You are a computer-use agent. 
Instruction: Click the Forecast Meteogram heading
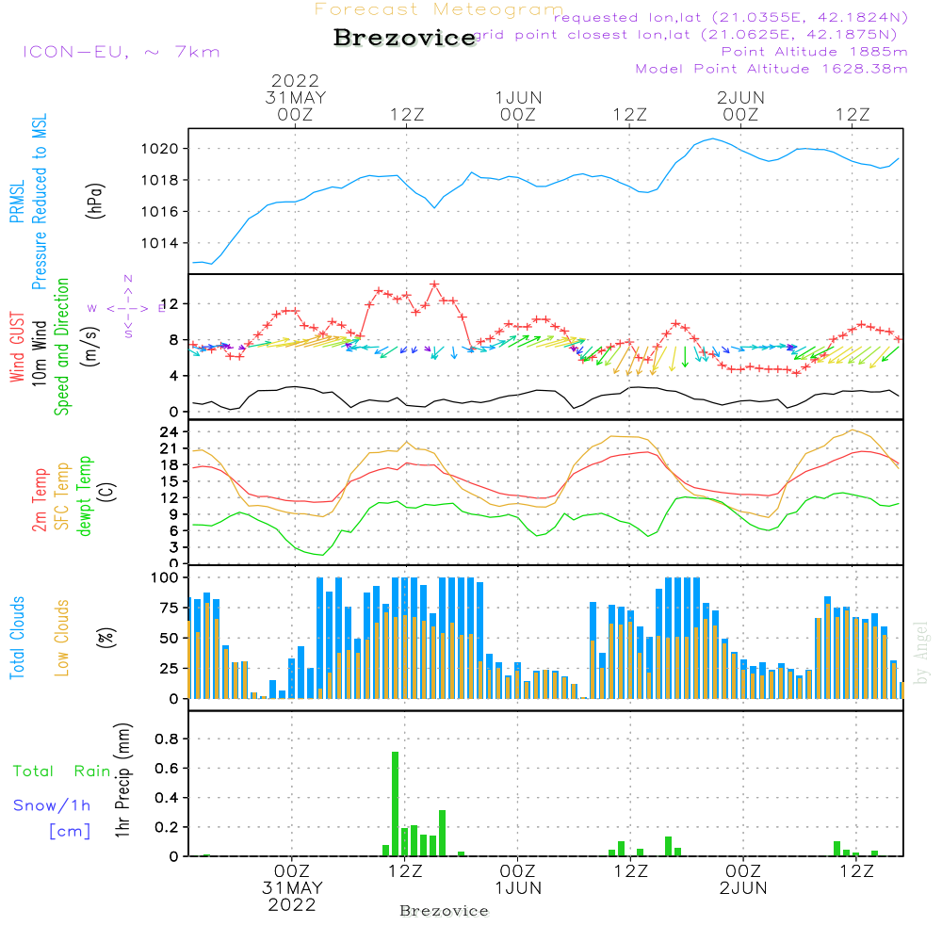(x=438, y=9)
